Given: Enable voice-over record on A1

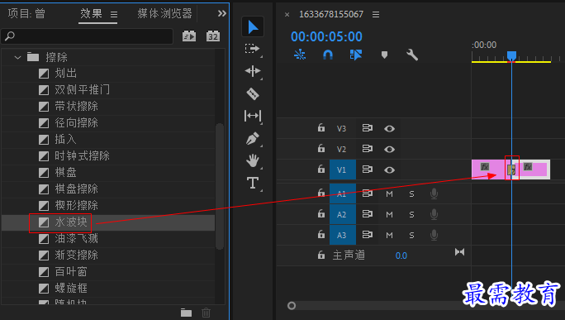Looking at the screenshot, I should tap(434, 193).
